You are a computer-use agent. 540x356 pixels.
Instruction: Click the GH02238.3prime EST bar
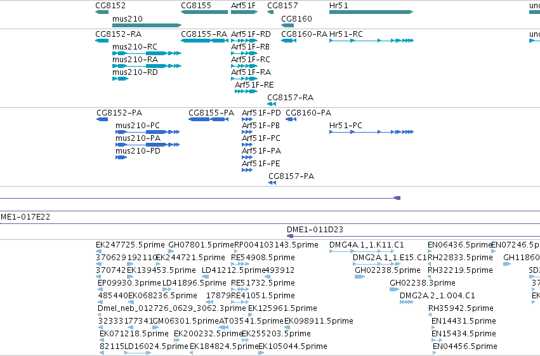[395, 289]
